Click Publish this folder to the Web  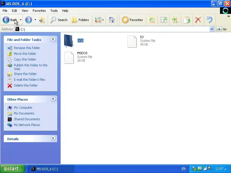pos(31,67)
